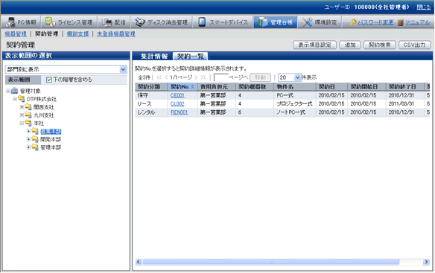Go to first page arrows
This screenshot has width=435, height=273.
click(x=159, y=77)
